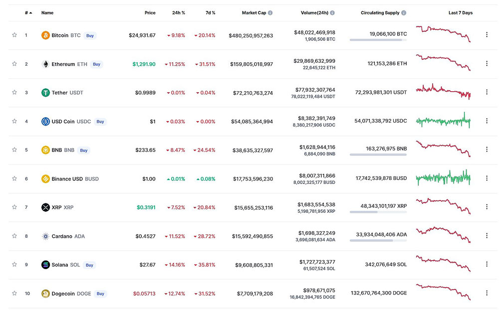Click the Bitcoin circulating supply progress bar
The height and width of the screenshot is (310, 499).
pos(378,40)
